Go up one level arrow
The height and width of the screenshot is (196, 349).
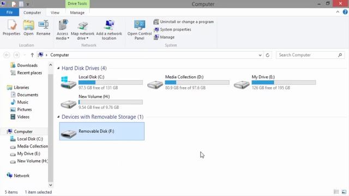pos(32,55)
